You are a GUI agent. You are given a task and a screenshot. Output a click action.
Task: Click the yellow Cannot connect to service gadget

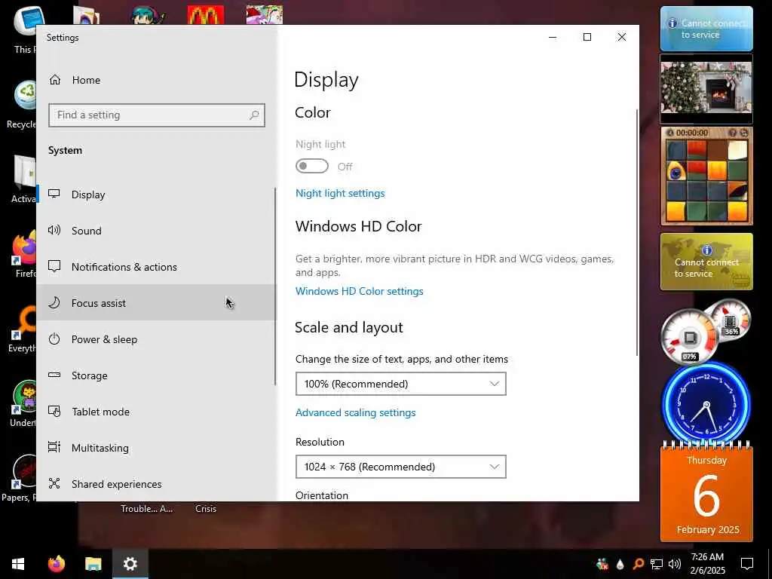pos(706,262)
